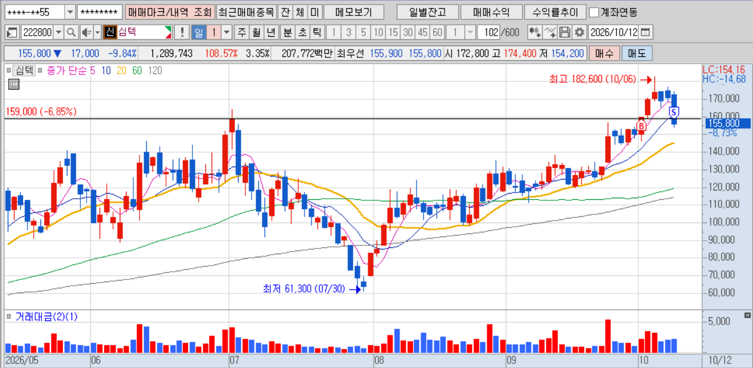Click 매매마크/내역 조회 button
Screen dimensions: 753x368
point(170,12)
